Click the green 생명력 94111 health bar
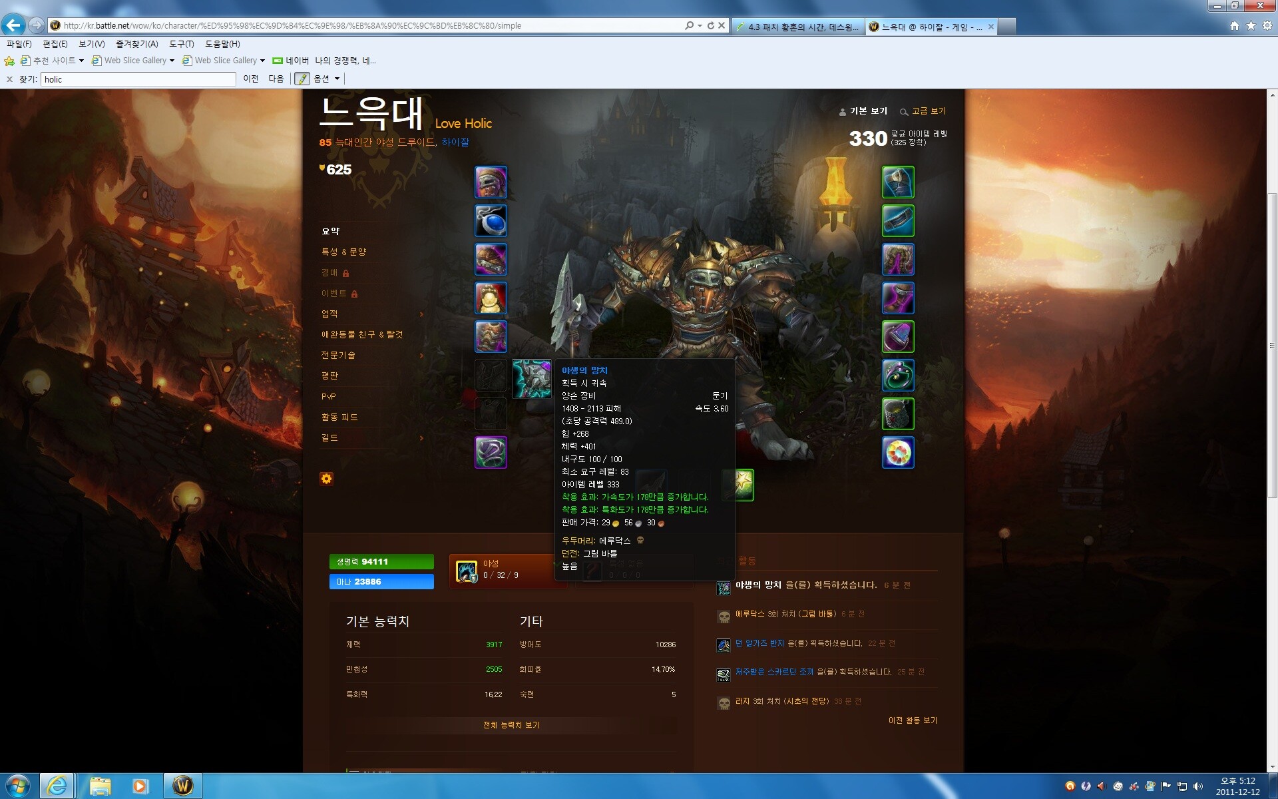The image size is (1278, 799). coord(381,561)
